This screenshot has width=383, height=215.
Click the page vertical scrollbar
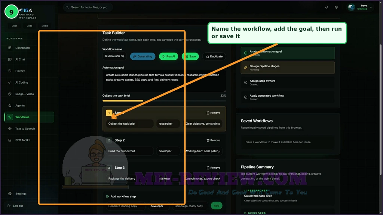pos(380,110)
